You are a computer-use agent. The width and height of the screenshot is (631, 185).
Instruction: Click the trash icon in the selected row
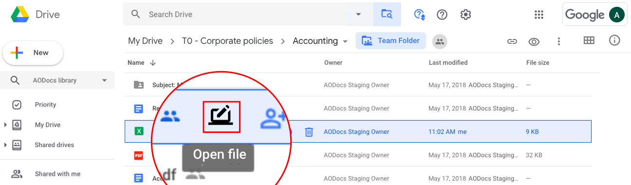(x=309, y=132)
